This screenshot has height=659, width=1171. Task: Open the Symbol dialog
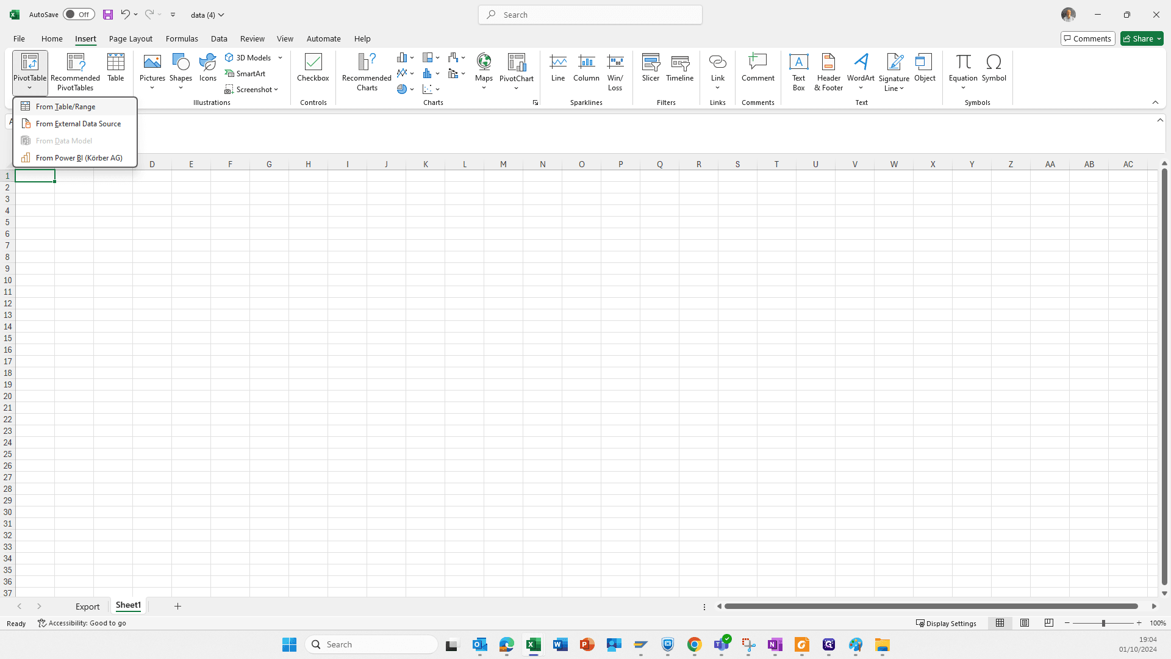pyautogui.click(x=994, y=68)
